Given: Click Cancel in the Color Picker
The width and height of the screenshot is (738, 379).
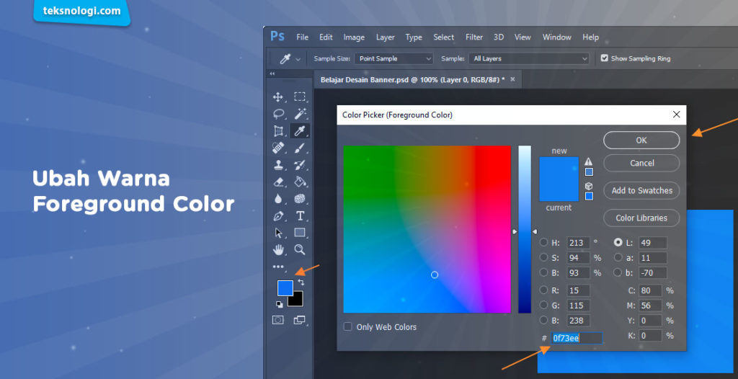Looking at the screenshot, I should coord(641,163).
